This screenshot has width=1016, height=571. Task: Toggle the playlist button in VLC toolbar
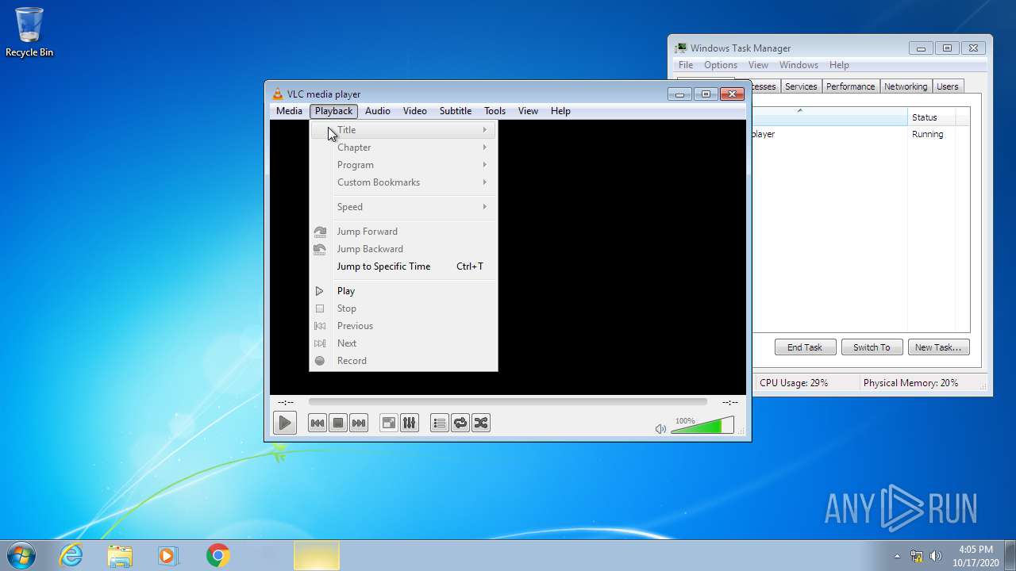tap(440, 423)
